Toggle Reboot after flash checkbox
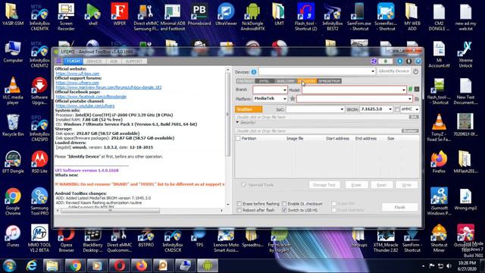 (239, 210)
